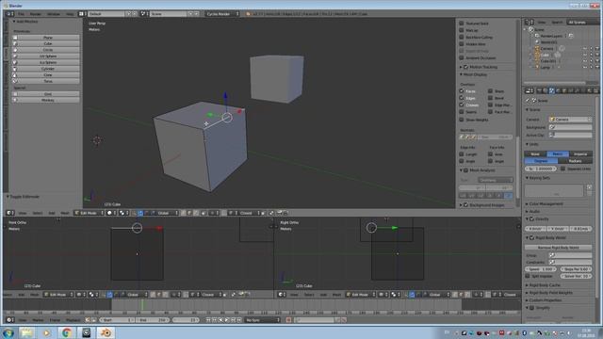Screen dimensions: 603x339
Task: Enable the Backface Culling checkbox
Action: click(462, 37)
